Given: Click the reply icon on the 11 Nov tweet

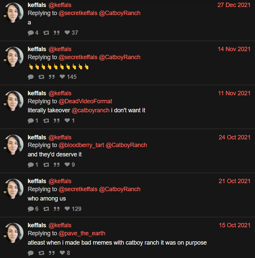Looking at the screenshot, I should click(31, 121).
